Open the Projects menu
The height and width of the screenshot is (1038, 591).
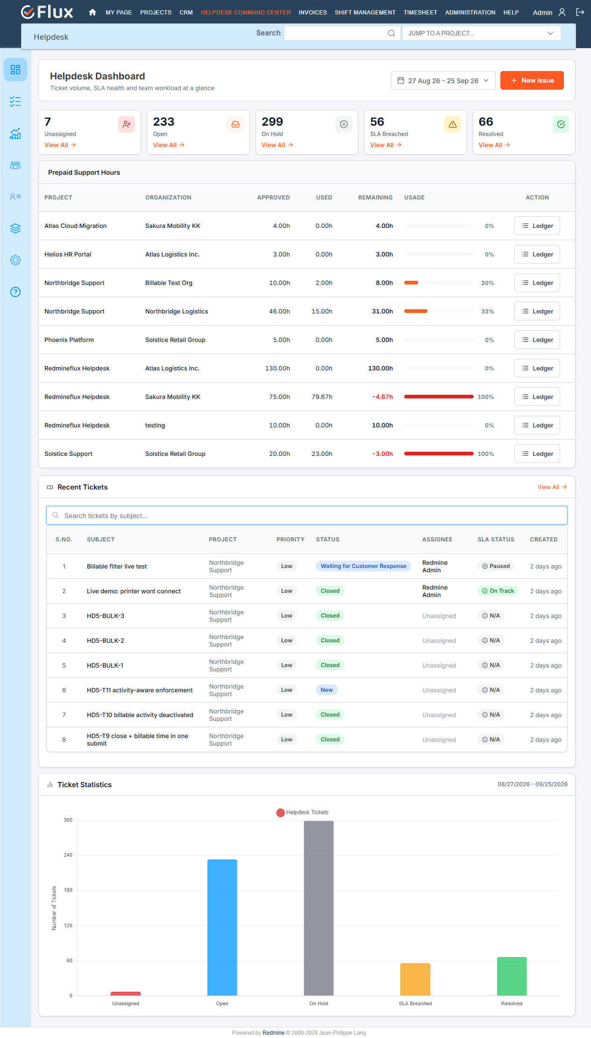pyautogui.click(x=156, y=12)
